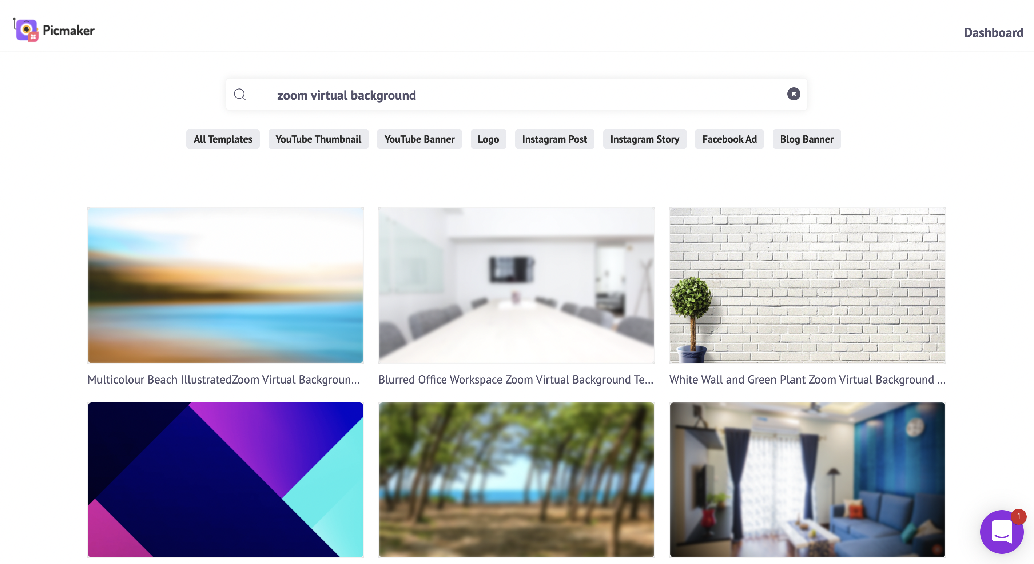Open the Multicolour Beach Zoom background template
1034x564 pixels.
pos(225,286)
